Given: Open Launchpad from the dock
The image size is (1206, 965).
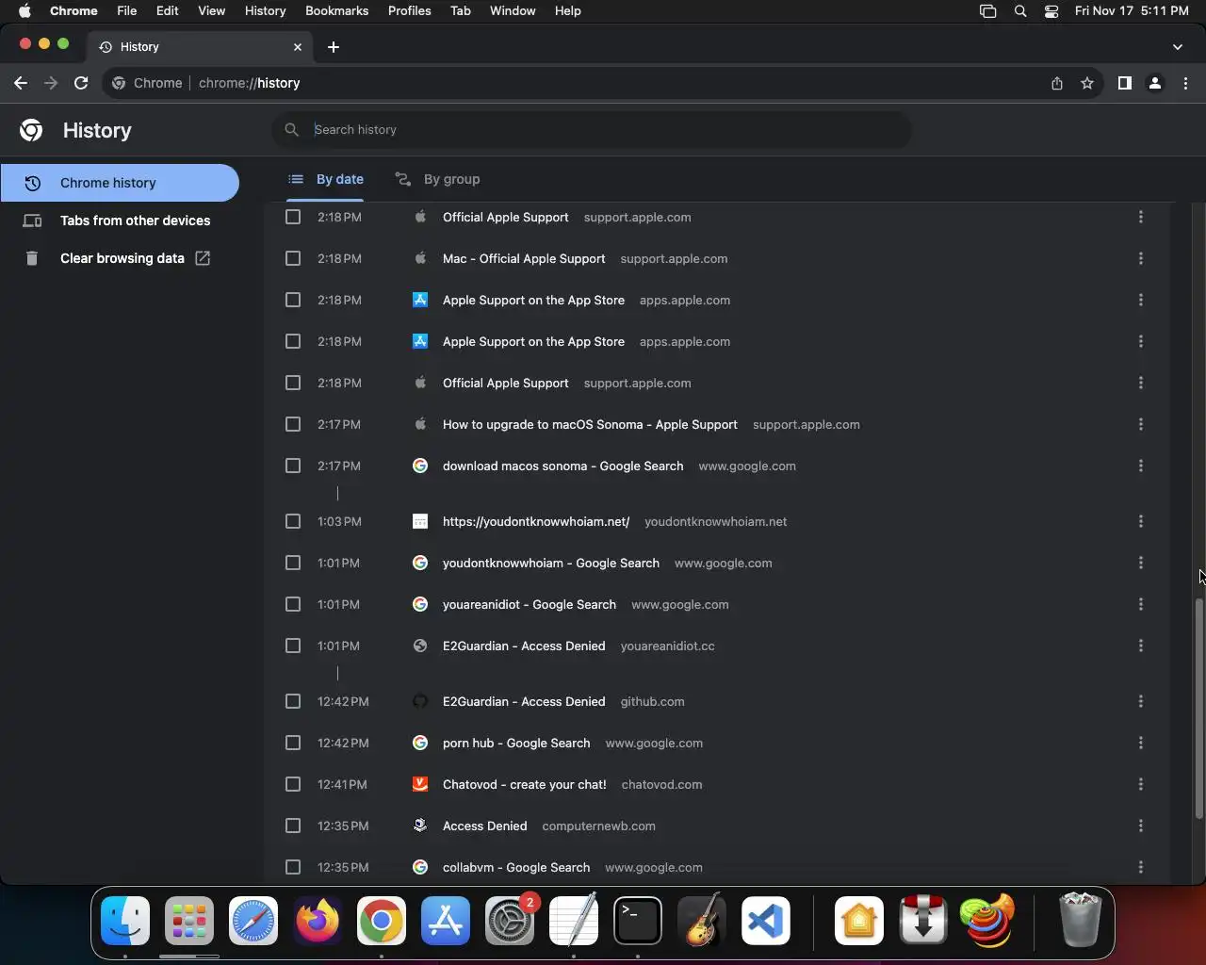Looking at the screenshot, I should 189,921.
